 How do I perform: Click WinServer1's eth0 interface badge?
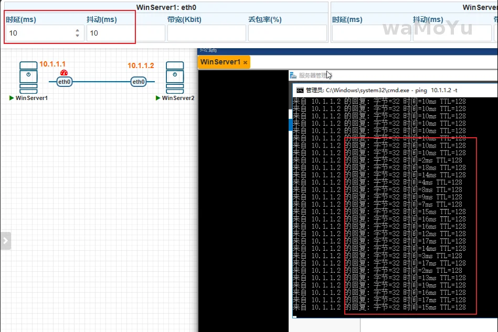[64, 82]
